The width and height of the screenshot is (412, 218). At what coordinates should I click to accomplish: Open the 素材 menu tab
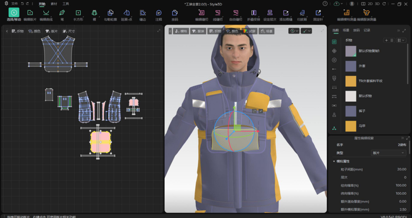coord(54,4)
